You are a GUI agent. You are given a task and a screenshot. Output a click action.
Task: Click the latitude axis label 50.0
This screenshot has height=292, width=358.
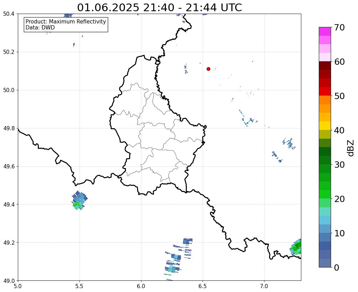(x=9, y=90)
